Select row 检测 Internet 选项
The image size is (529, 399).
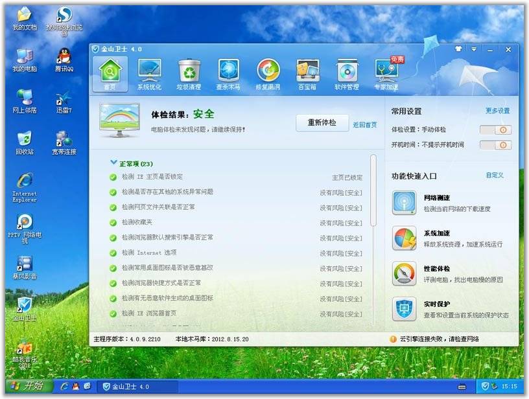235,253
